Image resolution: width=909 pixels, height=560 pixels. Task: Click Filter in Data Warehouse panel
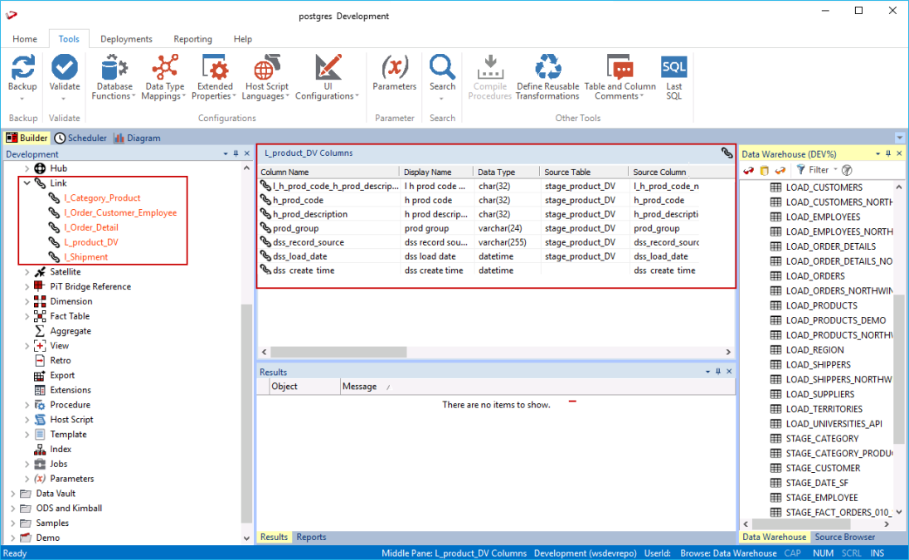(x=812, y=170)
